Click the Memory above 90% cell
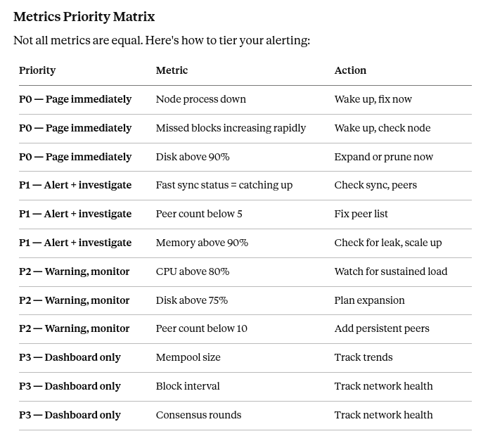Viewport: 488px width, 448px height. point(202,243)
